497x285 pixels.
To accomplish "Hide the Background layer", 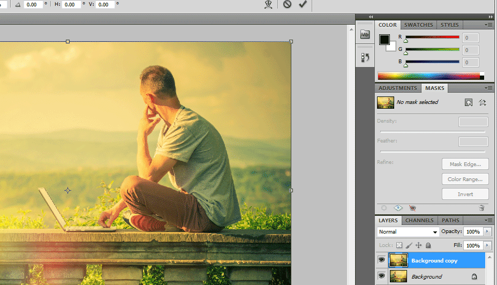I will 382,276.
